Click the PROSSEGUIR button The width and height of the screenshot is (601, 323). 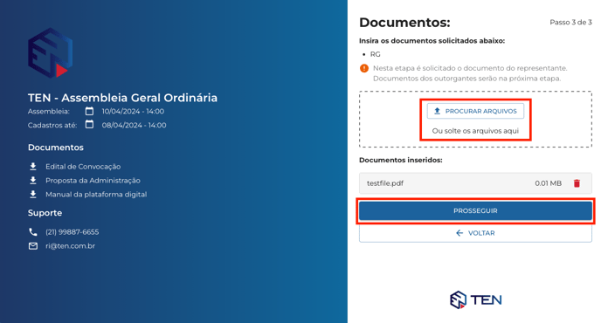(x=476, y=210)
